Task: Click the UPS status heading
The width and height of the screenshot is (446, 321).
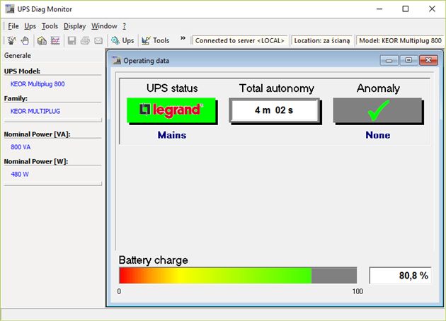Action: tap(172, 88)
